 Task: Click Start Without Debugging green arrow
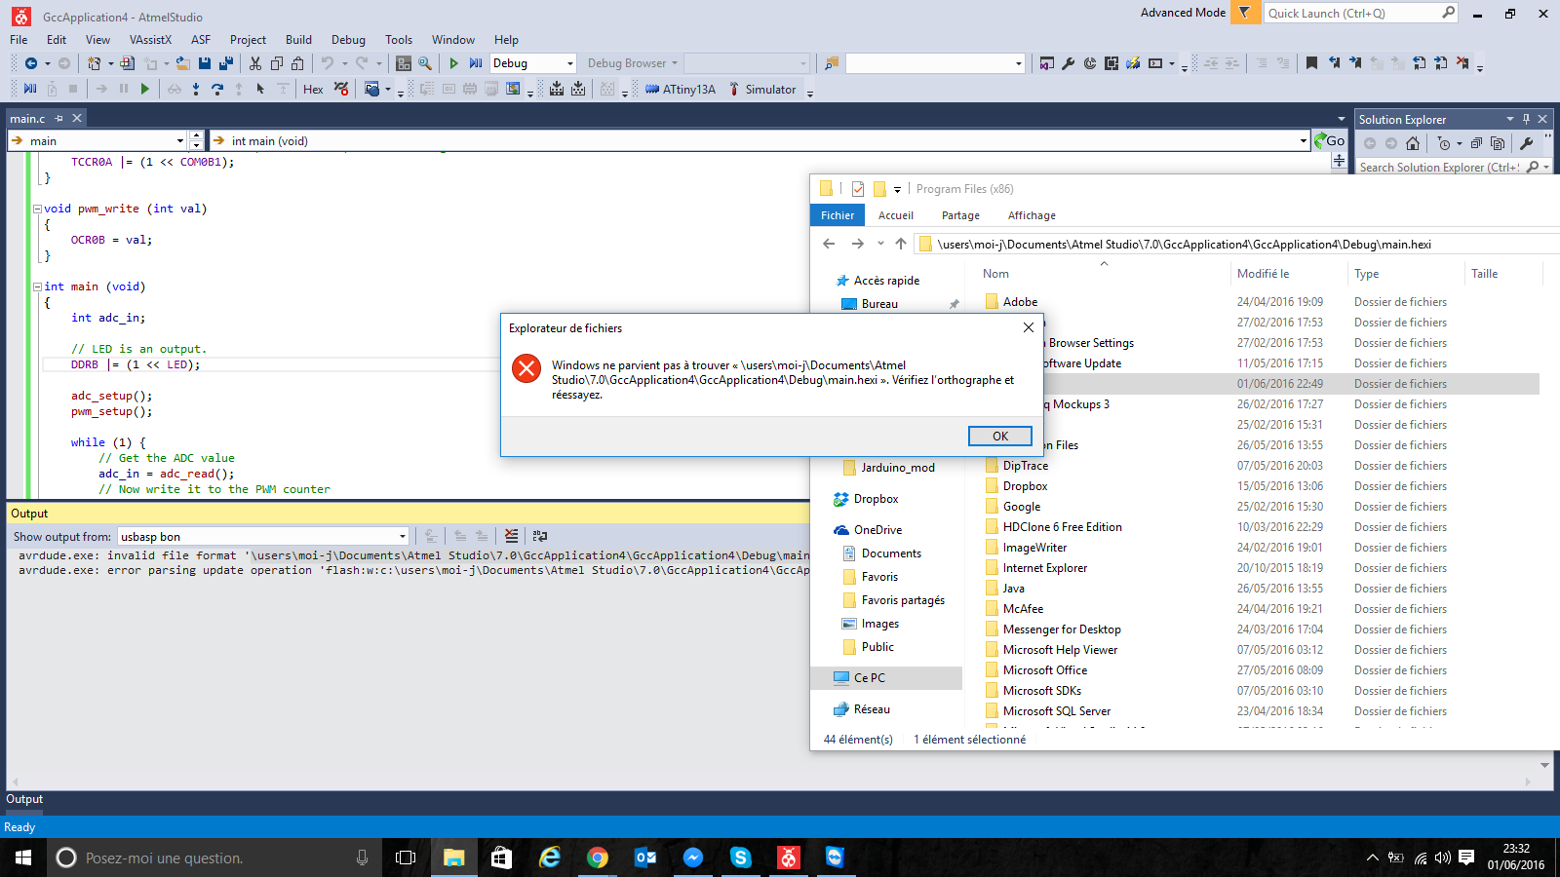454,63
